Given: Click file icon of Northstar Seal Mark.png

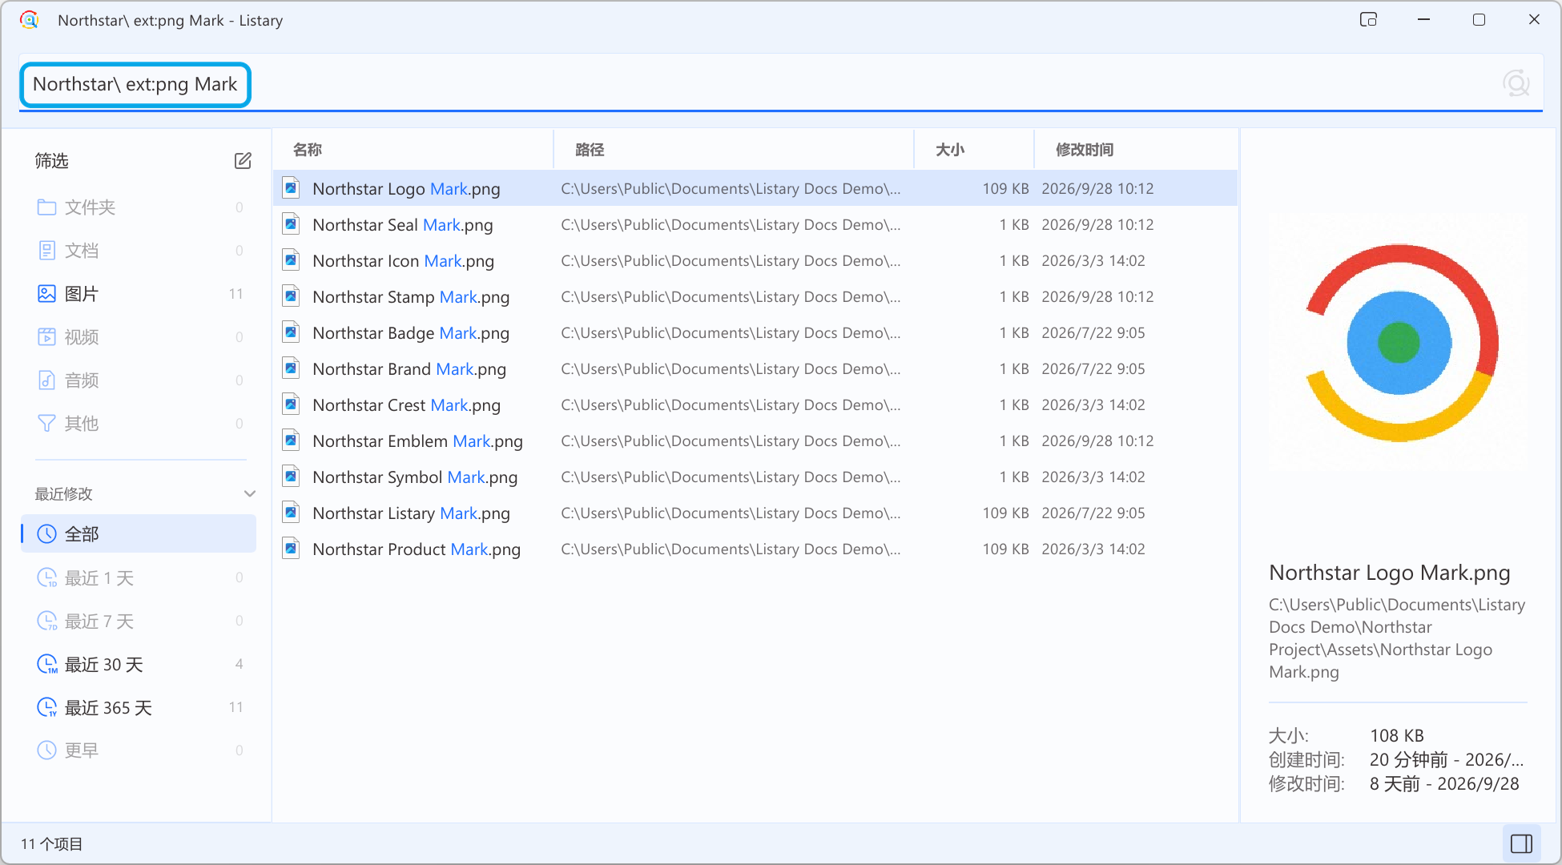Looking at the screenshot, I should point(292,224).
